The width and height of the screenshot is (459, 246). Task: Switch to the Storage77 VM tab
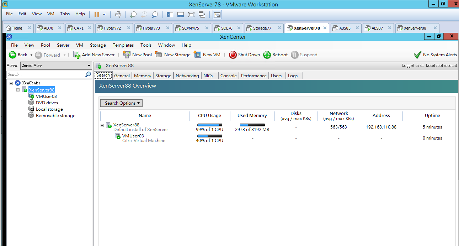click(x=262, y=28)
